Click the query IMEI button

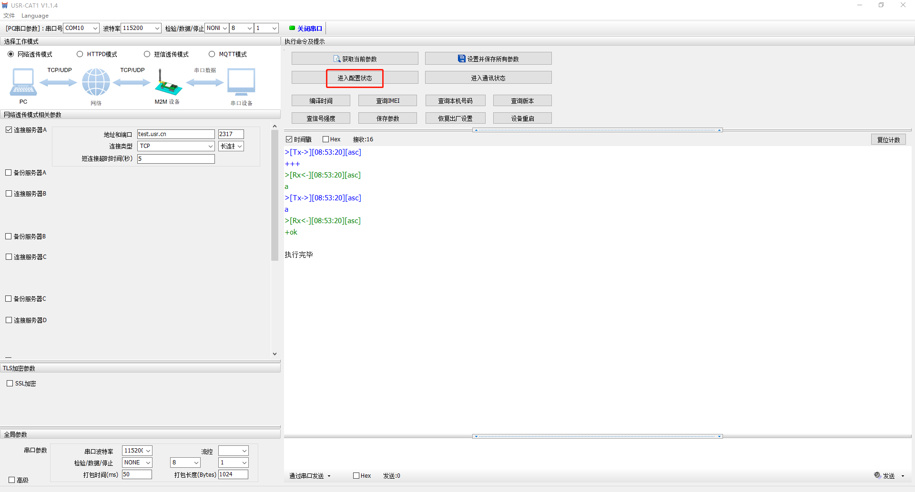point(387,101)
